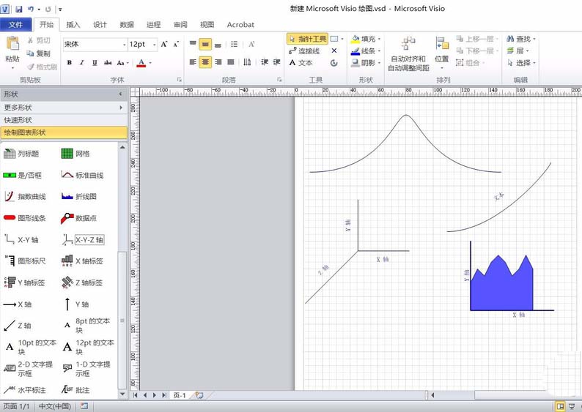
Task: Open the Shadow (阴影) dropdown
Action: tap(366, 63)
